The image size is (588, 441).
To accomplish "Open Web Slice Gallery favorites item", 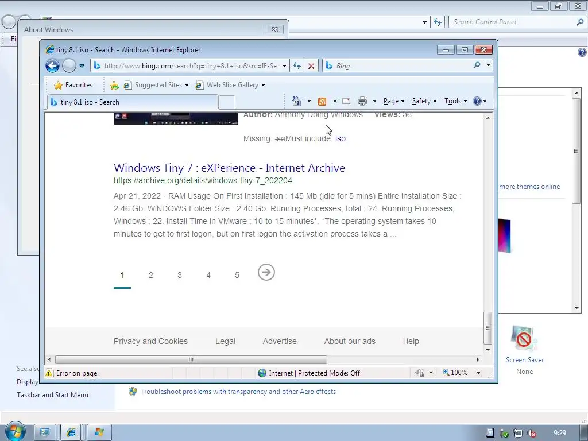I will (230, 85).
